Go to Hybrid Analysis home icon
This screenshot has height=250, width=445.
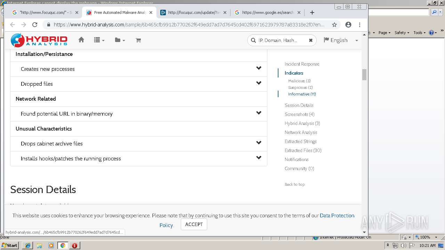[x=81, y=40]
